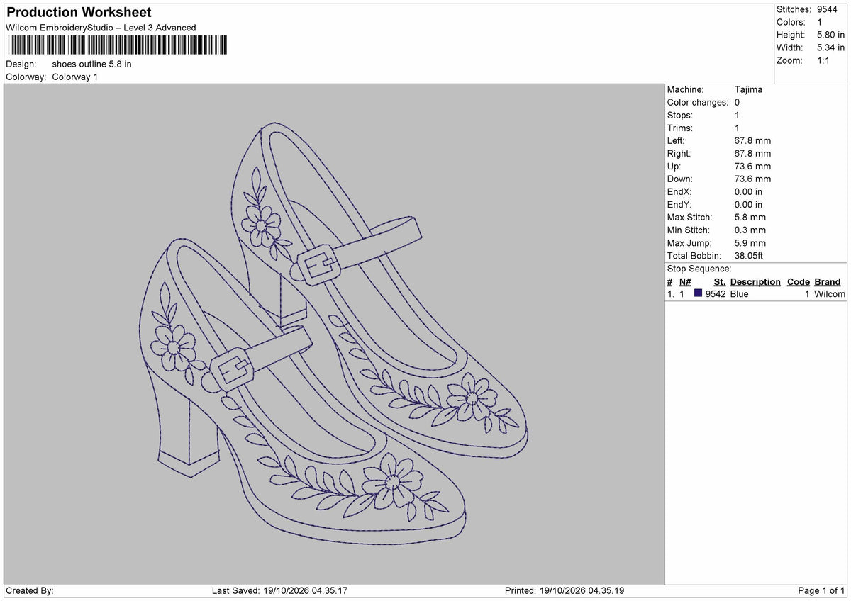The height and width of the screenshot is (601, 851).
Task: Click the Production Worksheet title
Action: (79, 12)
